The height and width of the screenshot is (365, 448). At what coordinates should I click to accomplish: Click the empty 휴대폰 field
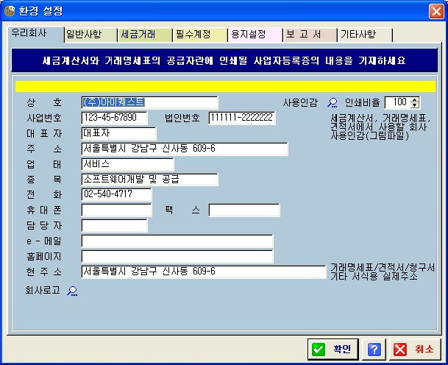pos(116,210)
